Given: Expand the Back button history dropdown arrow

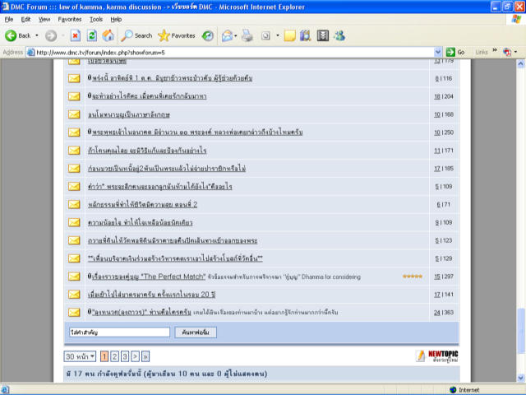Looking at the screenshot, I should point(36,35).
